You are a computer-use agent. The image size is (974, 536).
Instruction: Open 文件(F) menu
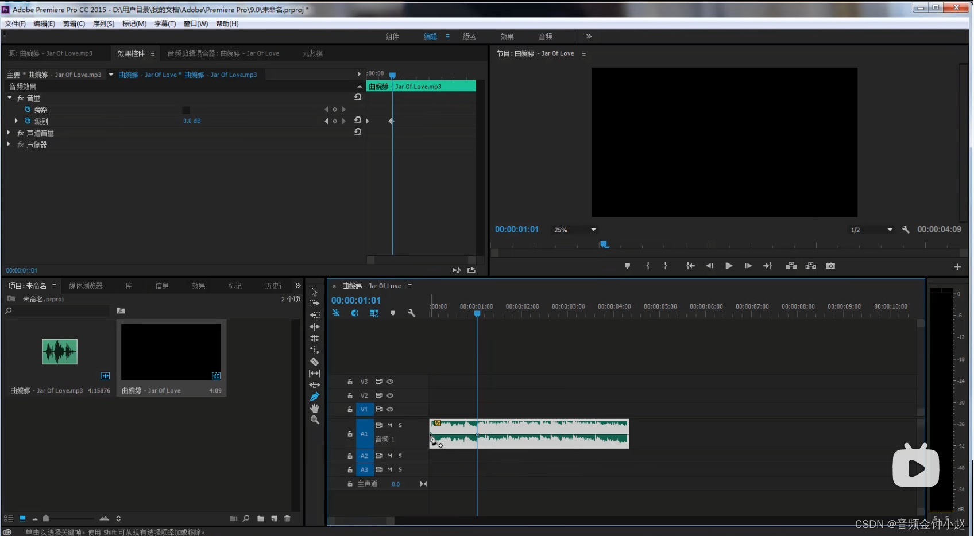point(16,24)
